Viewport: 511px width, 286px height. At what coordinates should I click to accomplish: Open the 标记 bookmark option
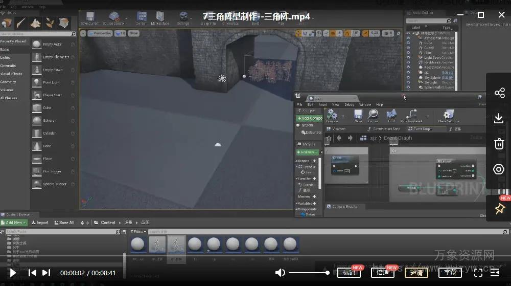point(349,273)
